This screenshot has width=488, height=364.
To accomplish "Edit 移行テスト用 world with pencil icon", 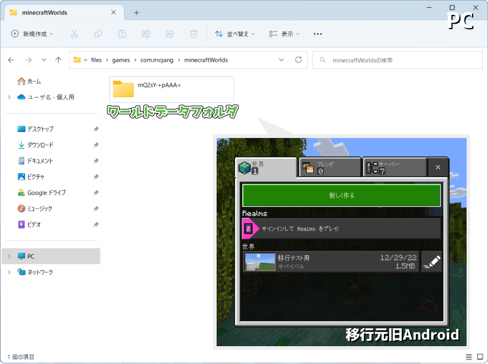I will coord(431,262).
